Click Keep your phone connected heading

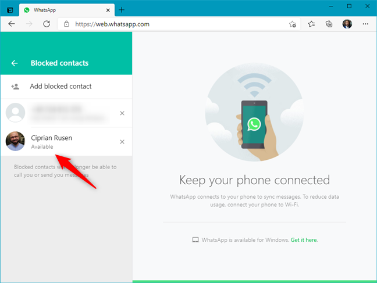click(x=254, y=180)
